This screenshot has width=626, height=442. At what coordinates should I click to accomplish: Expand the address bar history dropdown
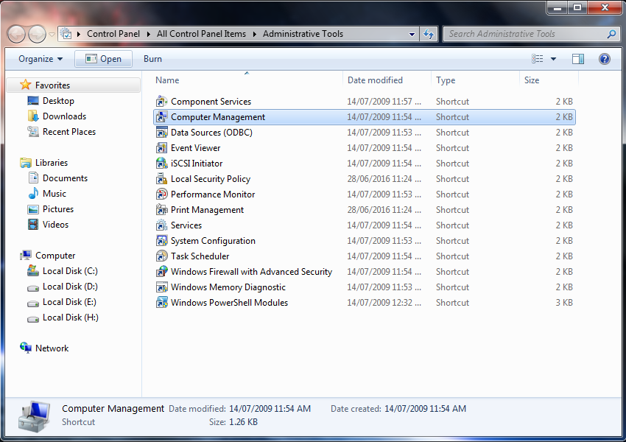(412, 35)
